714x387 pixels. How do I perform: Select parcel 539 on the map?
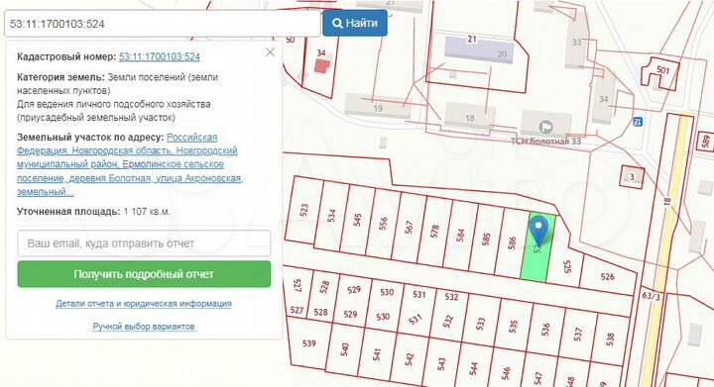pos(308,343)
